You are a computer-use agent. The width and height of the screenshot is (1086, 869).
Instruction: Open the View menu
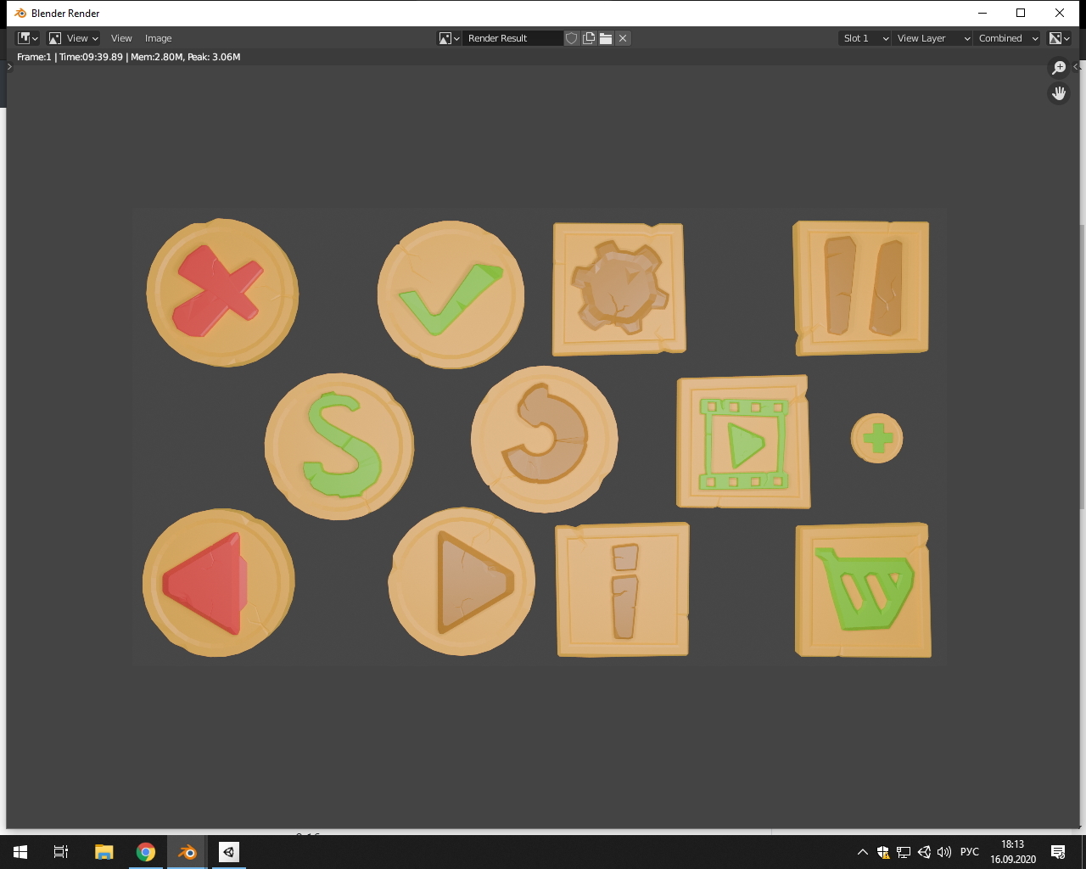tap(121, 38)
